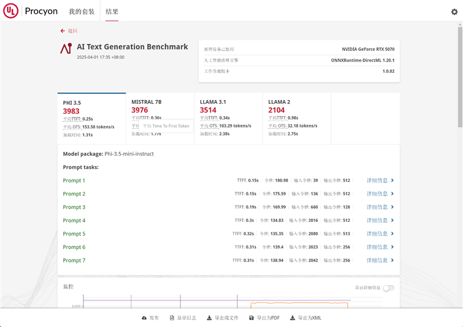463x327 pixels.
Task: Expand Prompt 2 details chevron
Action: pyautogui.click(x=392, y=194)
